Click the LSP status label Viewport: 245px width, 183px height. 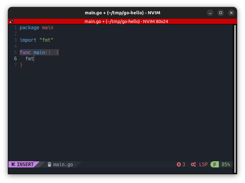[x=203, y=164]
